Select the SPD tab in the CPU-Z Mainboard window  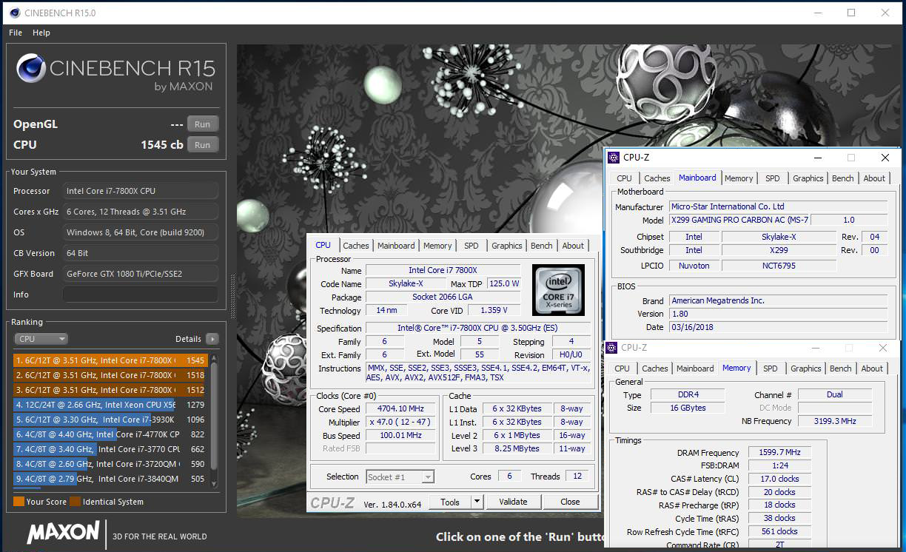[772, 178]
